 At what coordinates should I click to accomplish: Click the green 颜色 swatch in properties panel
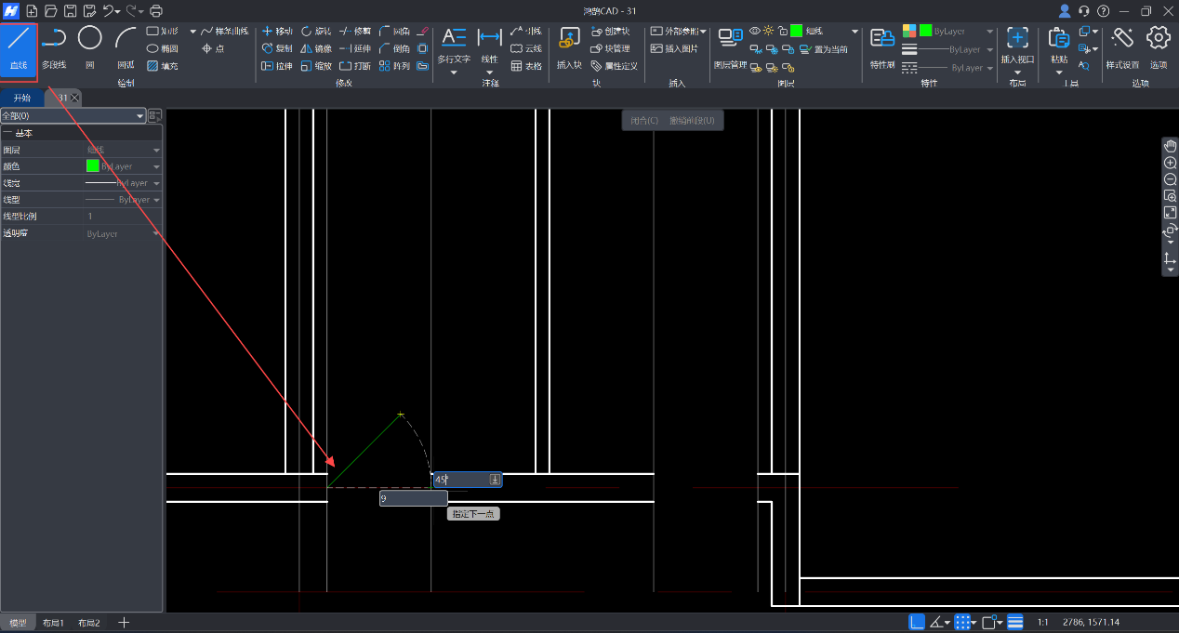point(92,166)
